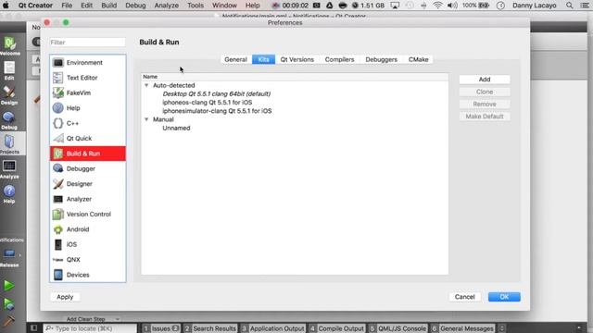Switch to Design mode in sidebar
Image resolution: width=593 pixels, height=333 pixels.
tap(9, 95)
